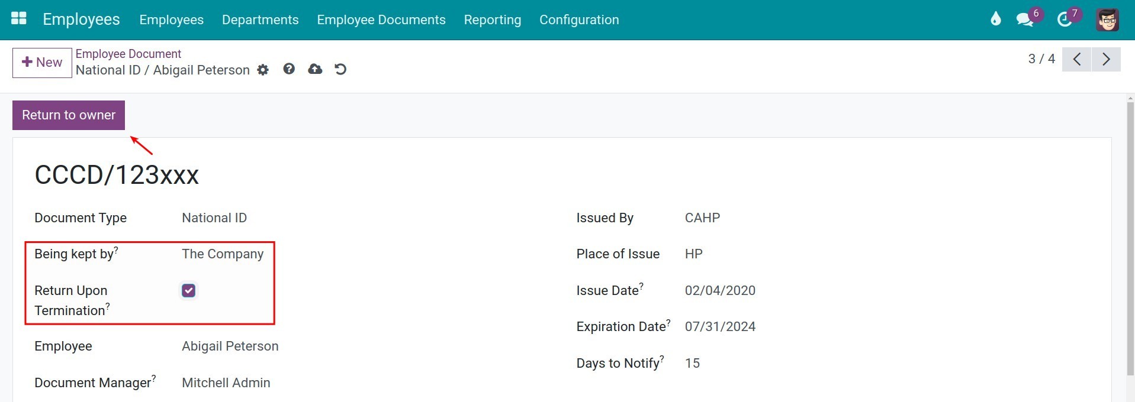Screen dimensions: 1135x402
Task: Open the user avatar profile menu
Action: [1107, 20]
